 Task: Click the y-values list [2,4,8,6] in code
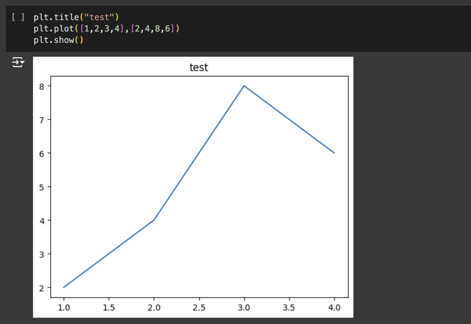click(152, 28)
